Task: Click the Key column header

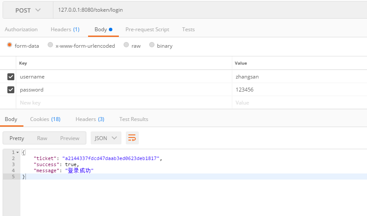Action: [x=23, y=63]
